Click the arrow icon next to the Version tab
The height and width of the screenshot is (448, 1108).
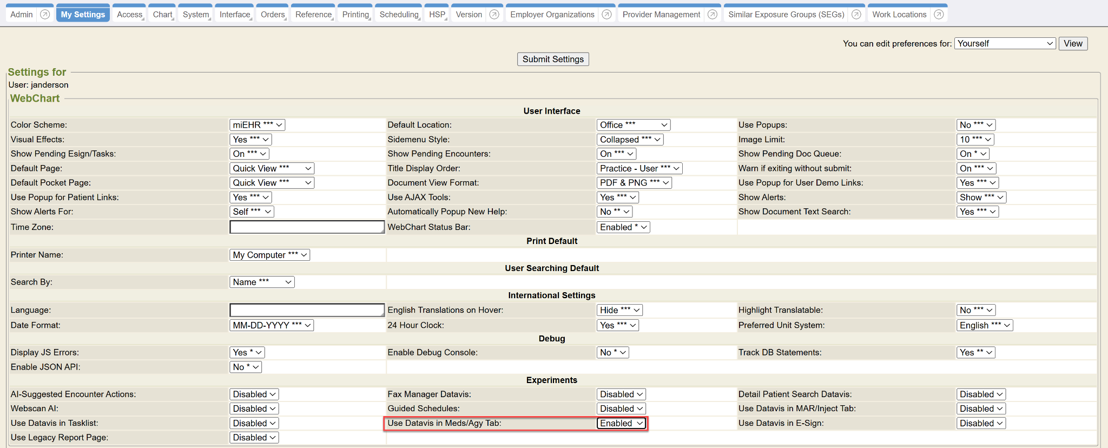(x=494, y=15)
